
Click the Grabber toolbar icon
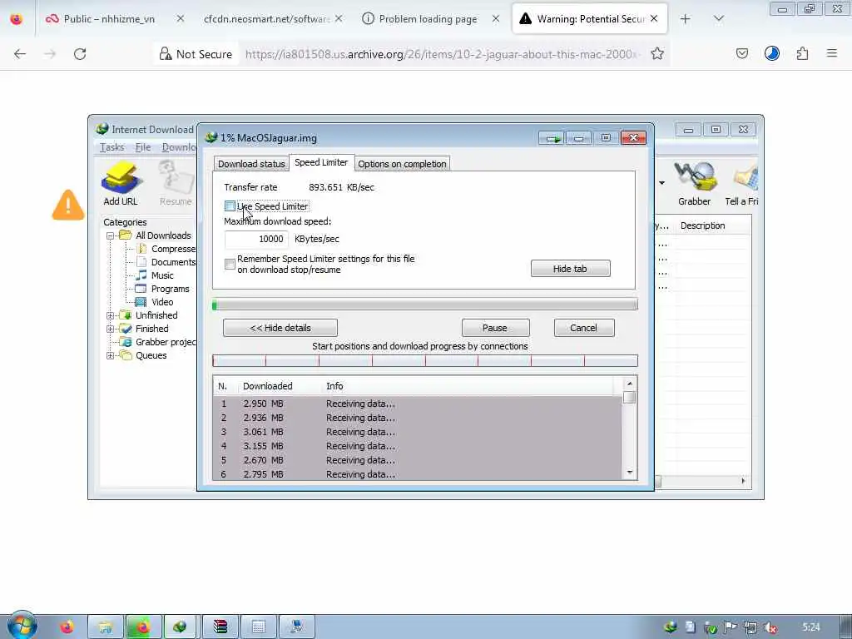[x=694, y=184]
